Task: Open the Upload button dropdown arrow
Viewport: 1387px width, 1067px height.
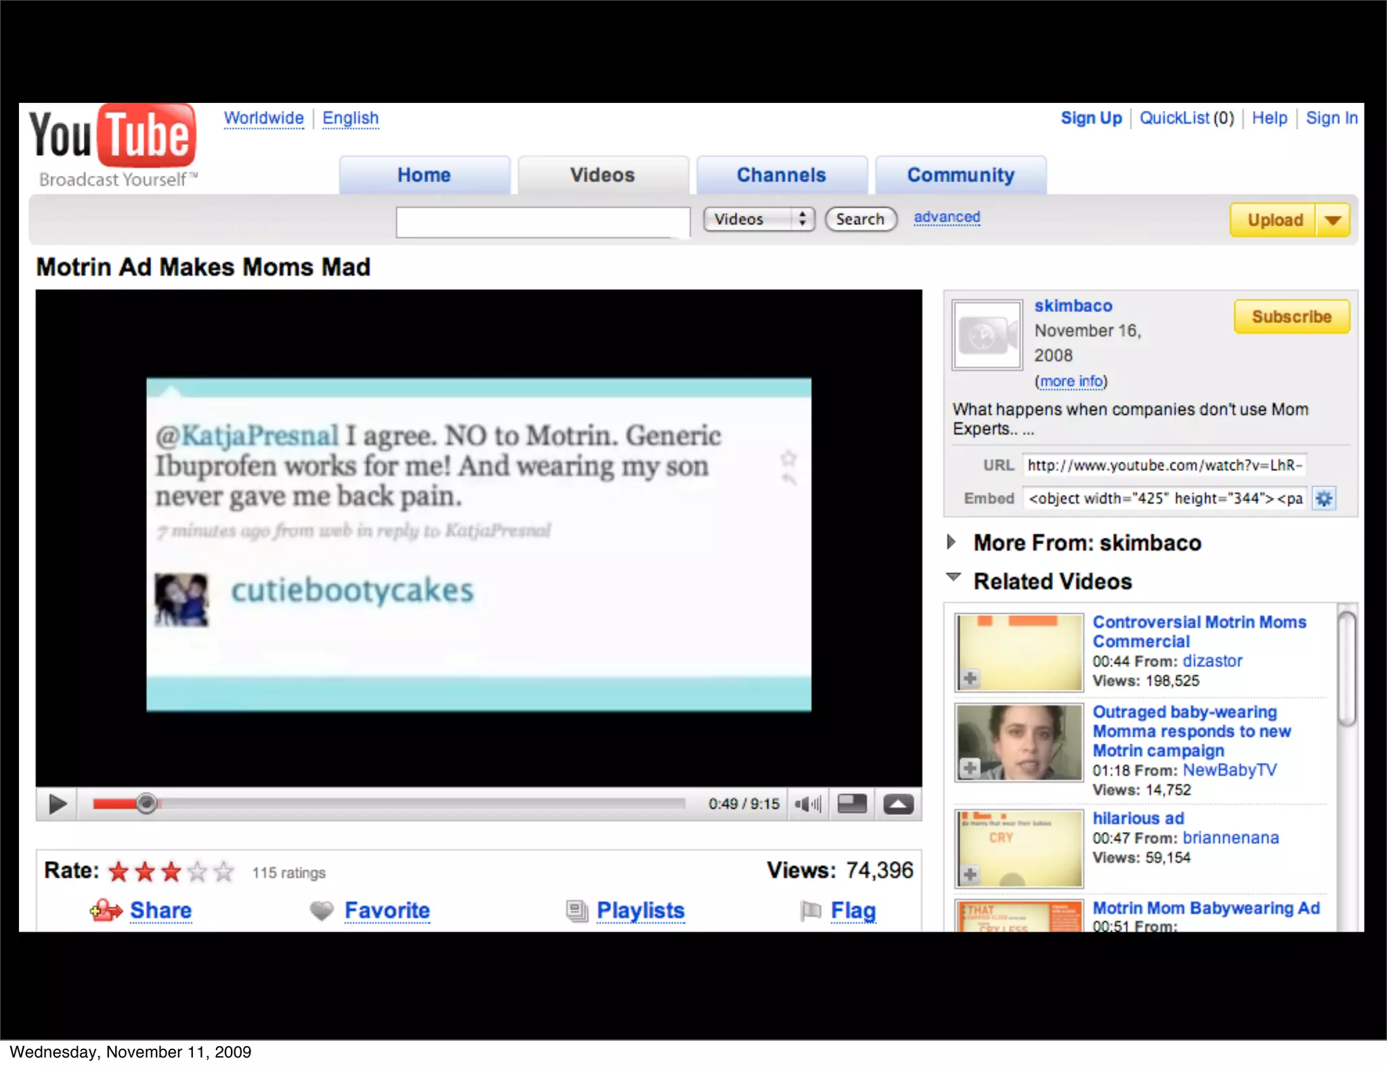Action: 1332,220
